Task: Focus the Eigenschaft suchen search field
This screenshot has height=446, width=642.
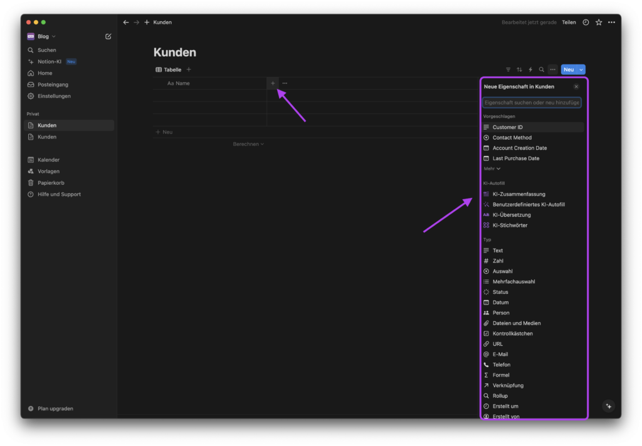Action: (x=532, y=102)
